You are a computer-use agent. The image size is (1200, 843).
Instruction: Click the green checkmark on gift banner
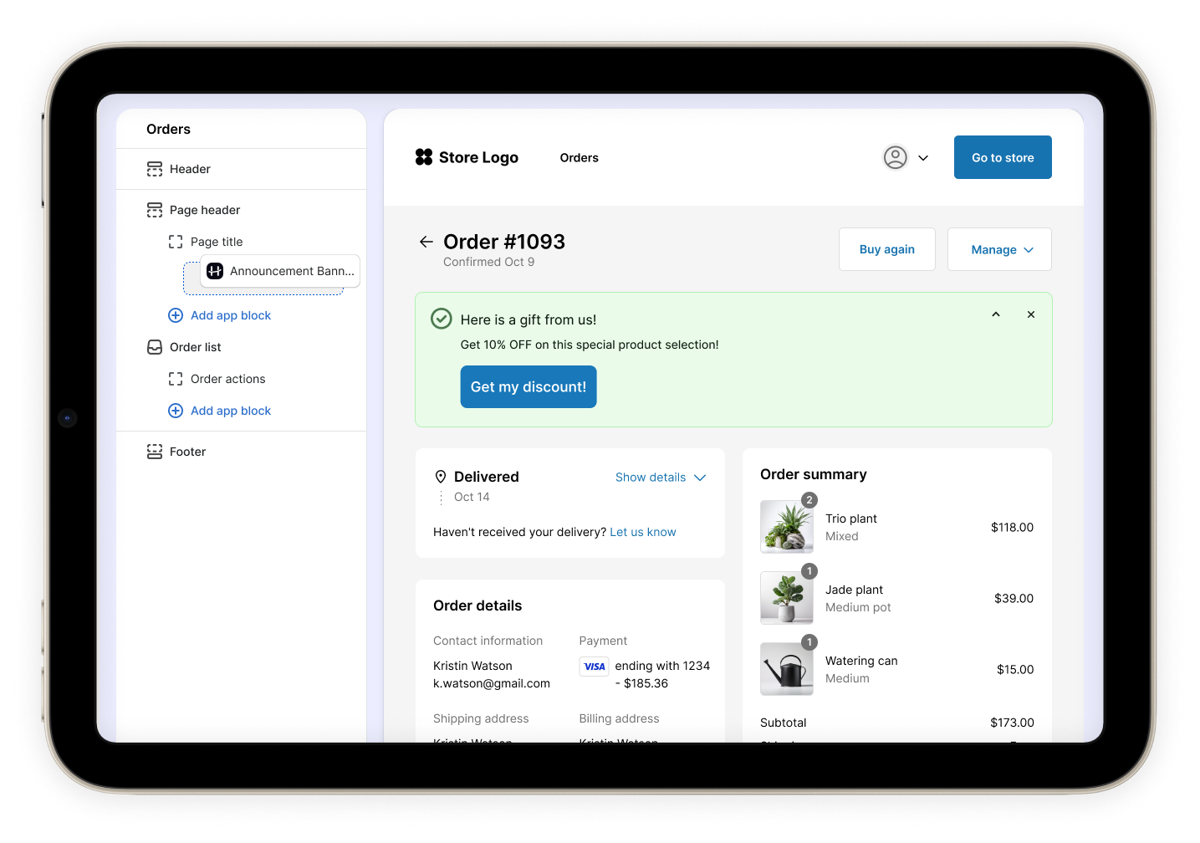(x=441, y=319)
